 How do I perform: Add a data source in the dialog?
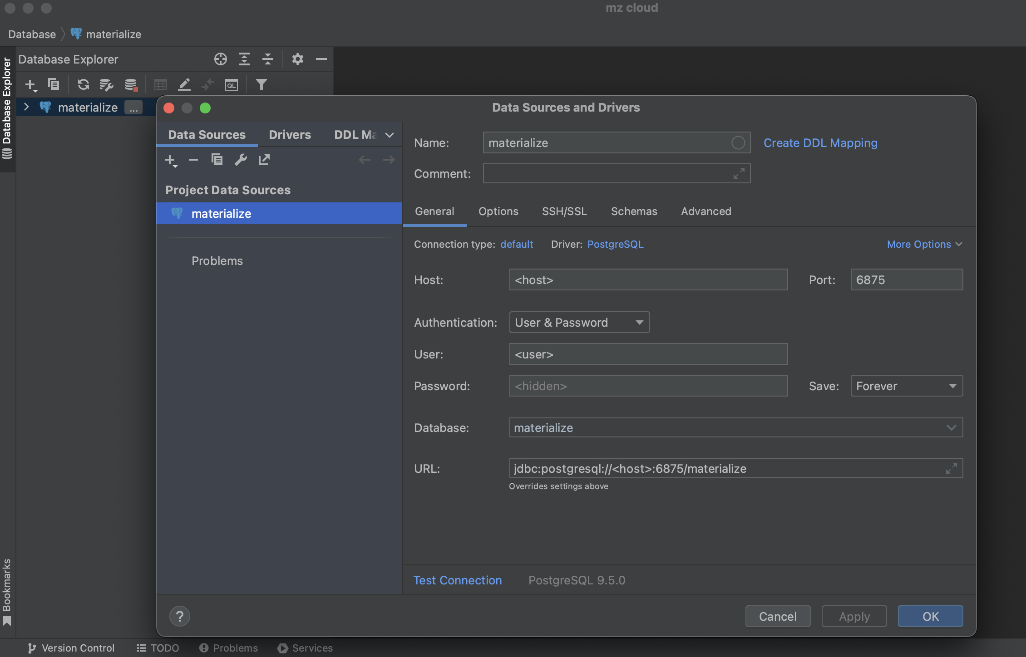[x=171, y=160]
